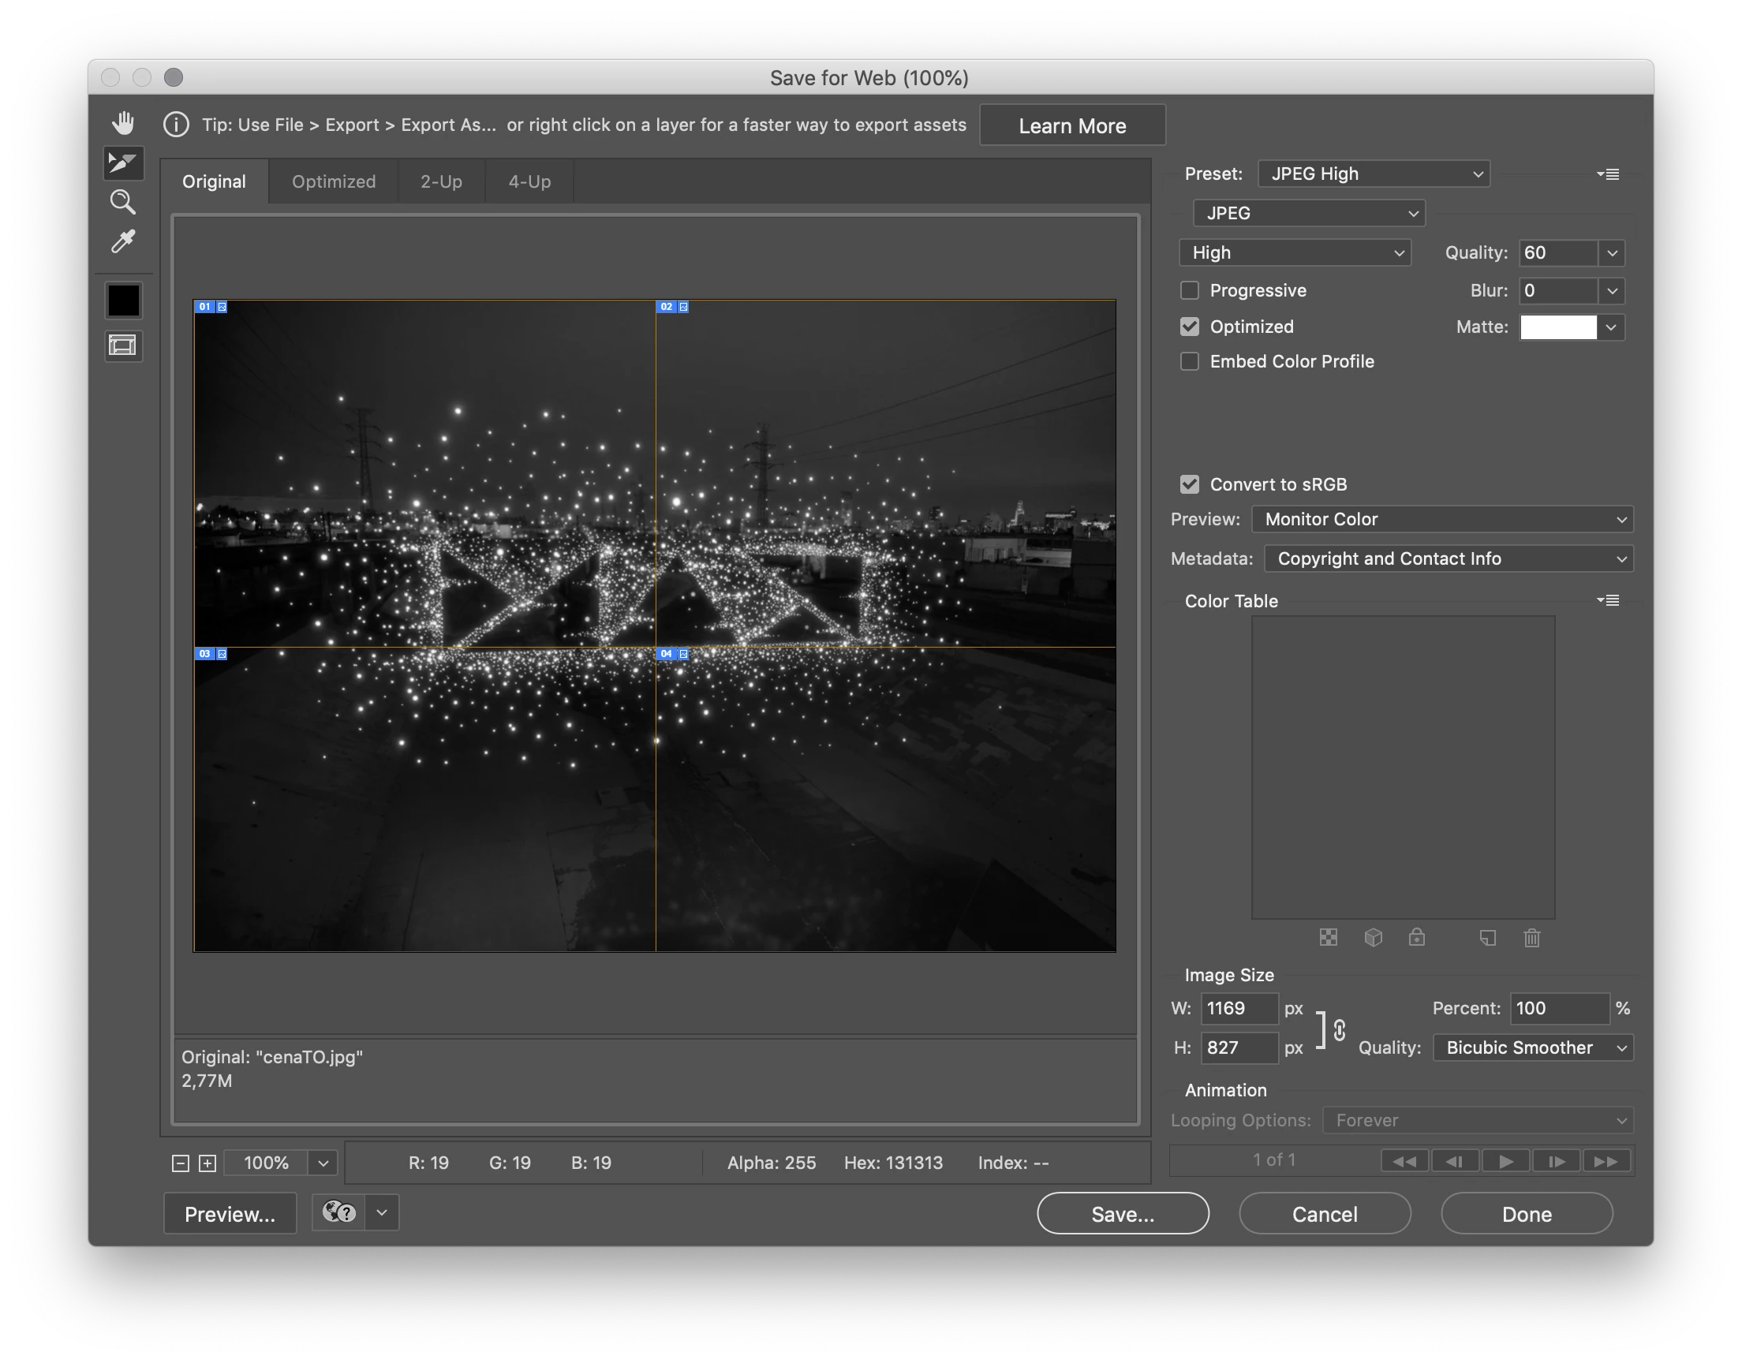Select the Hand tool
The width and height of the screenshot is (1742, 1363).
pyautogui.click(x=123, y=123)
